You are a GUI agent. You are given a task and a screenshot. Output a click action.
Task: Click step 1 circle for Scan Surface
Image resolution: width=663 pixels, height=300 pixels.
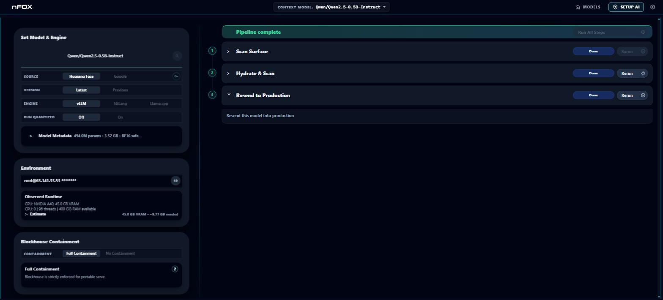click(212, 51)
